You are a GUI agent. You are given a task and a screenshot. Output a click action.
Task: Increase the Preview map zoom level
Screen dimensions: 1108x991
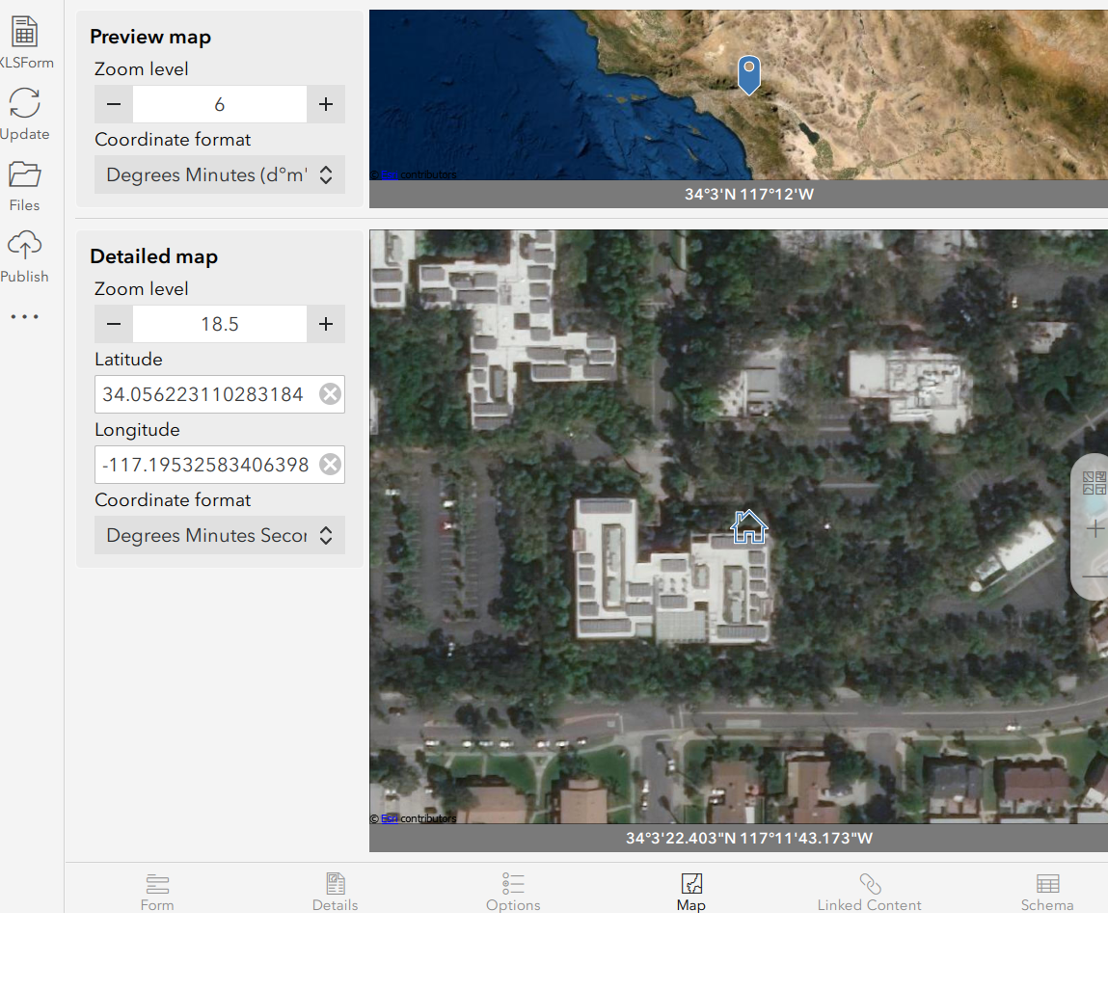[x=326, y=104]
